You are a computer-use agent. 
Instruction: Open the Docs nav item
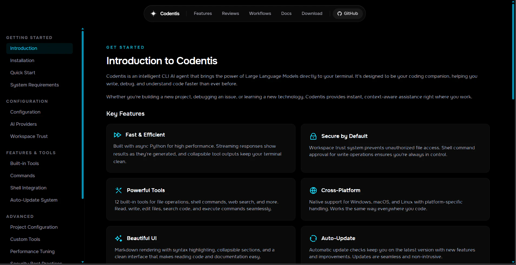click(x=286, y=14)
